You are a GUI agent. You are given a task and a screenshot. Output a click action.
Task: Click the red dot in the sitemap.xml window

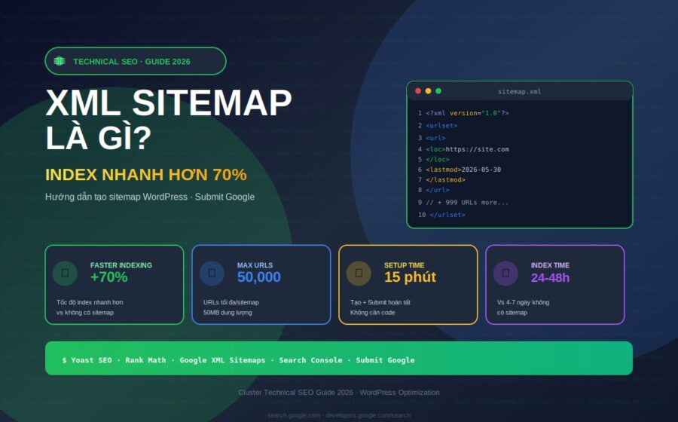[x=417, y=90]
